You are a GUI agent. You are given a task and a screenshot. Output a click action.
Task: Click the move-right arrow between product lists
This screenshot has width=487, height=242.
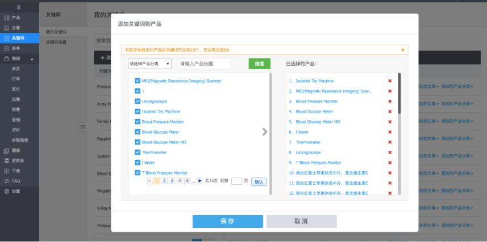[264, 132]
